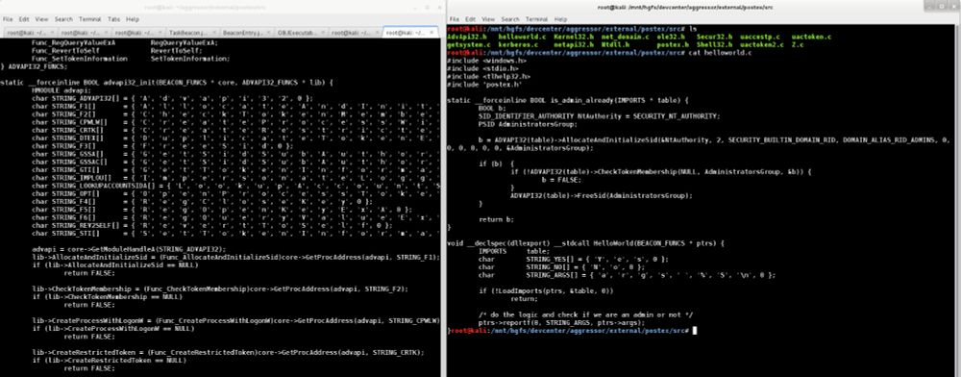Click the 'cat helloworld.c' command text
961x377 pixels.
pos(721,53)
